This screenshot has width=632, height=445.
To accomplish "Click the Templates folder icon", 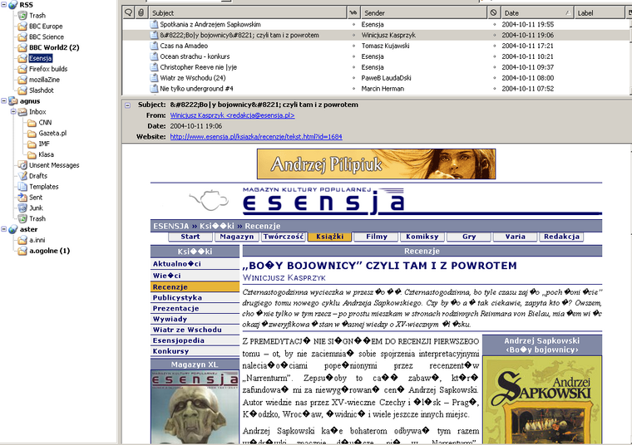I will [x=22, y=187].
